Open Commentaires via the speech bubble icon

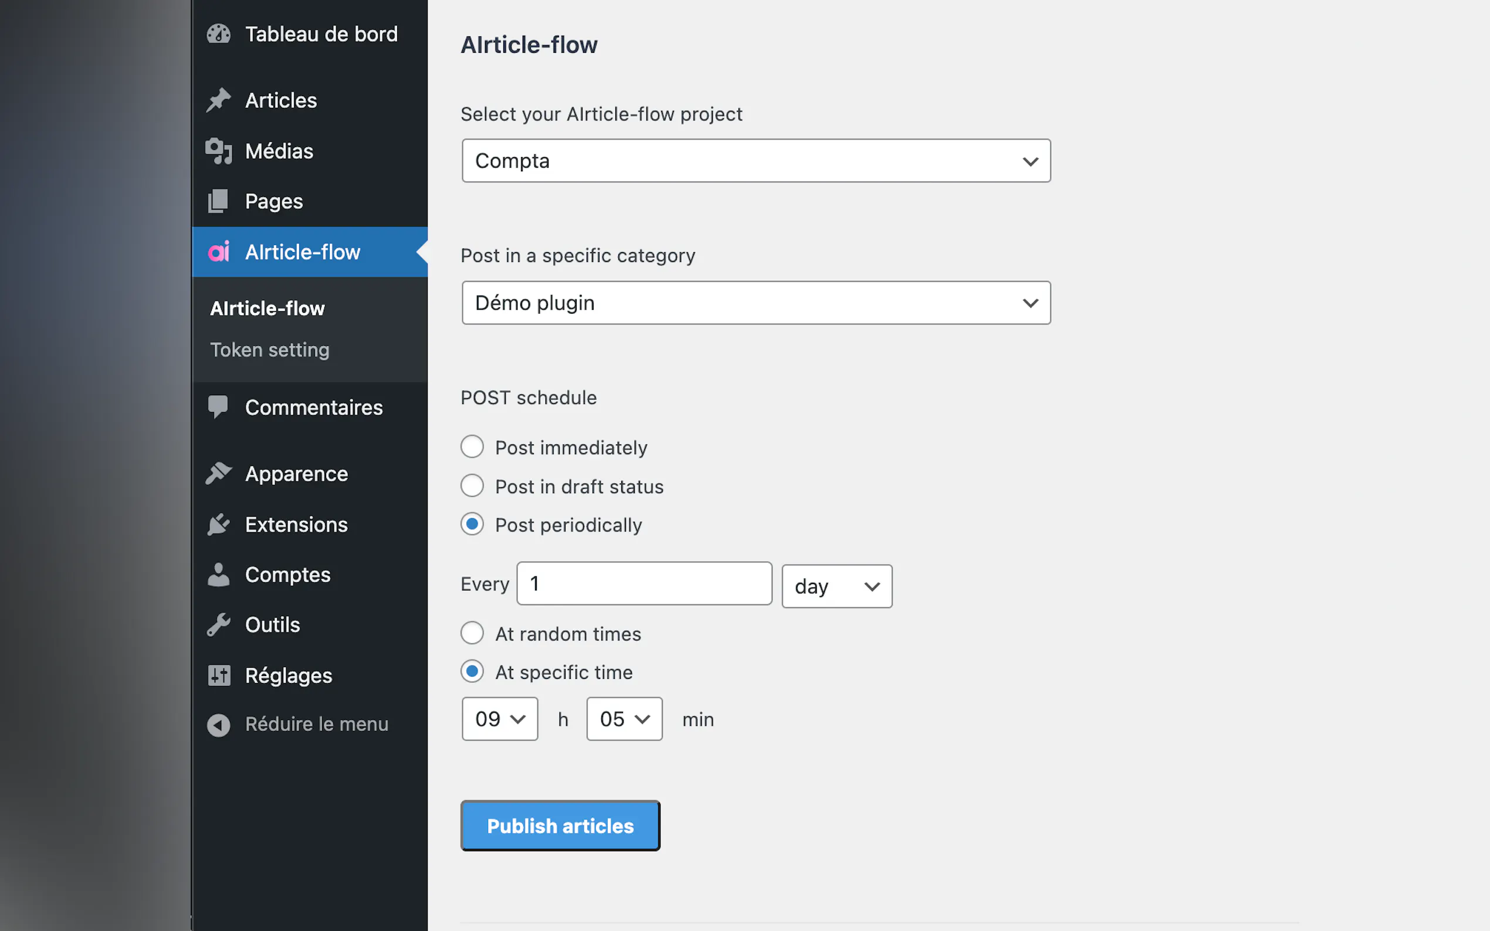219,406
